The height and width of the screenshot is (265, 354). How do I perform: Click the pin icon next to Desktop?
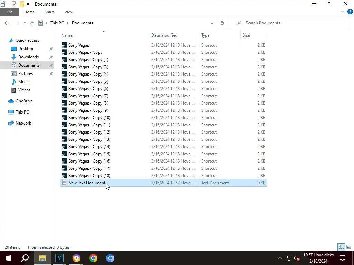[51, 49]
